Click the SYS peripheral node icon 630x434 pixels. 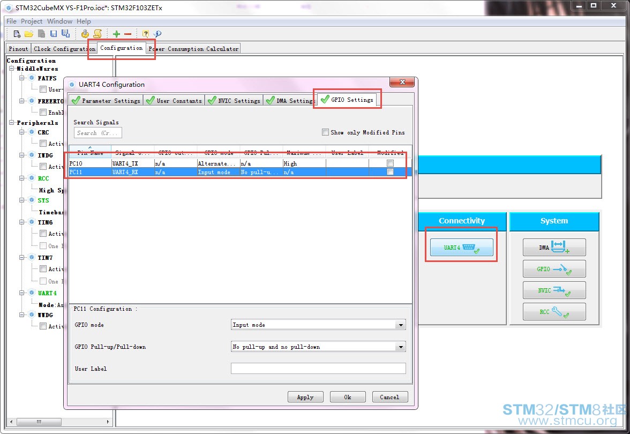coord(32,200)
